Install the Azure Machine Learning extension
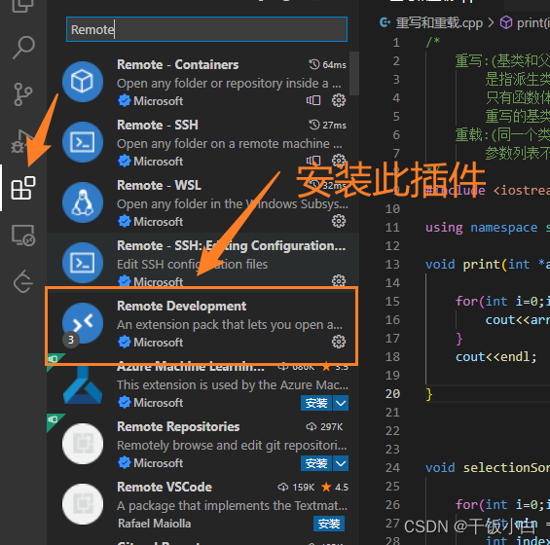 (316, 403)
